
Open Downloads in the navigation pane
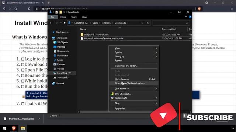pos(63,55)
